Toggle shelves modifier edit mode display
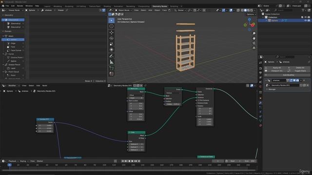 291,80
